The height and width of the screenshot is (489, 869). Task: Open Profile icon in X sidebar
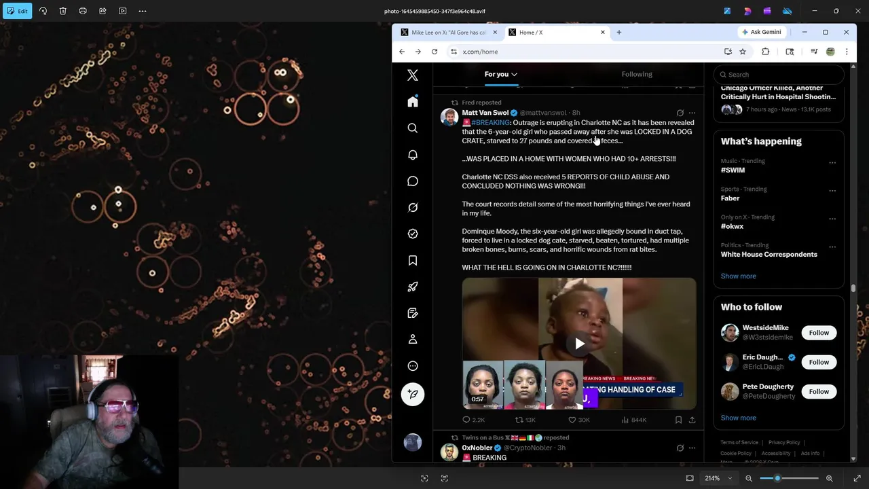coord(413,340)
